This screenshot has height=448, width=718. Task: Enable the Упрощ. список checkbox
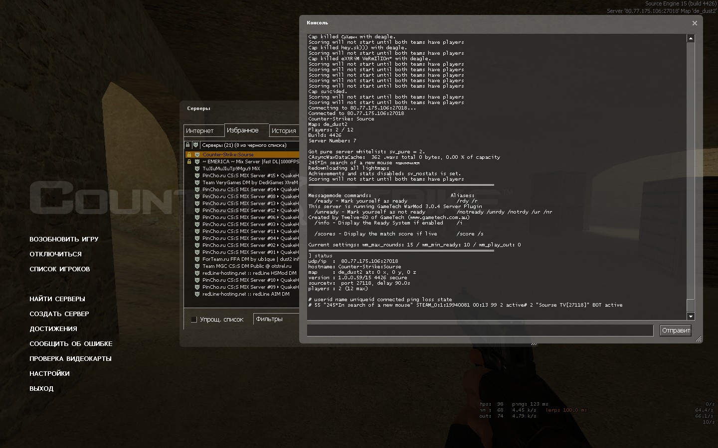(x=194, y=320)
